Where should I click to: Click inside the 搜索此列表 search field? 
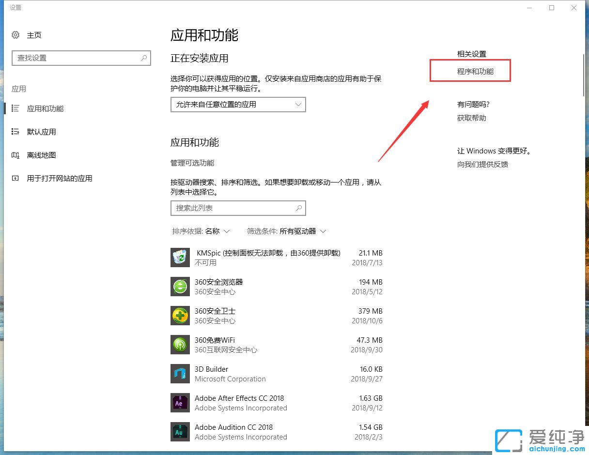click(237, 208)
